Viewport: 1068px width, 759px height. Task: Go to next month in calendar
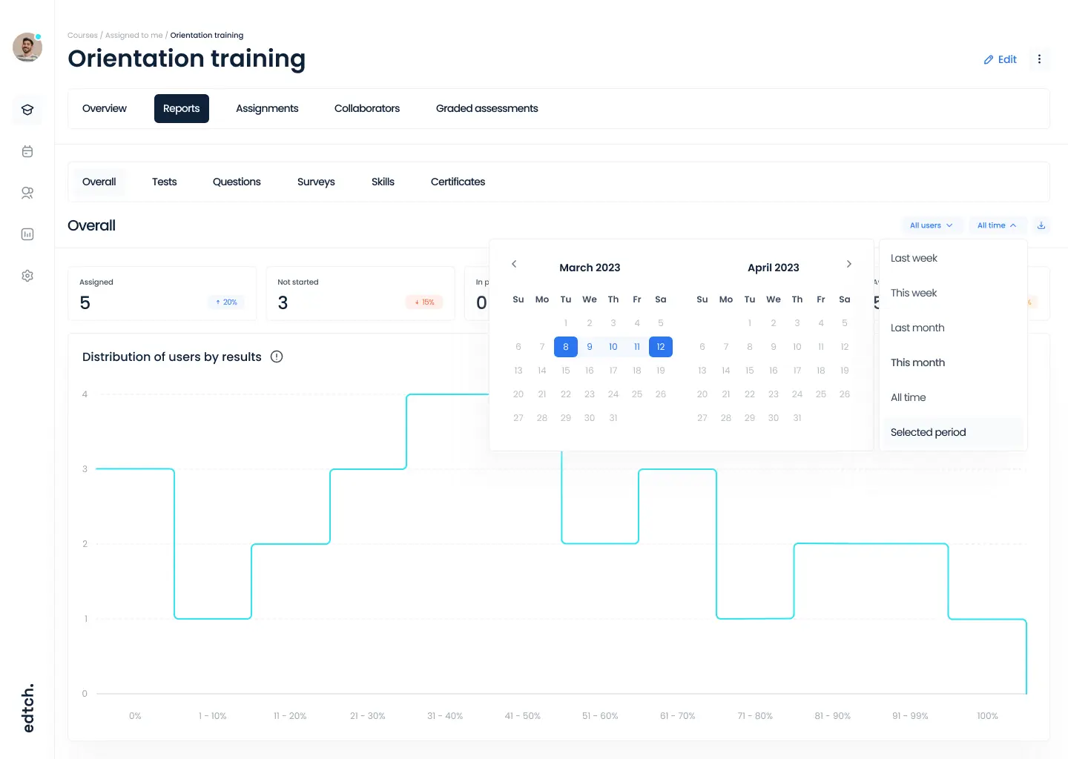[x=849, y=264]
